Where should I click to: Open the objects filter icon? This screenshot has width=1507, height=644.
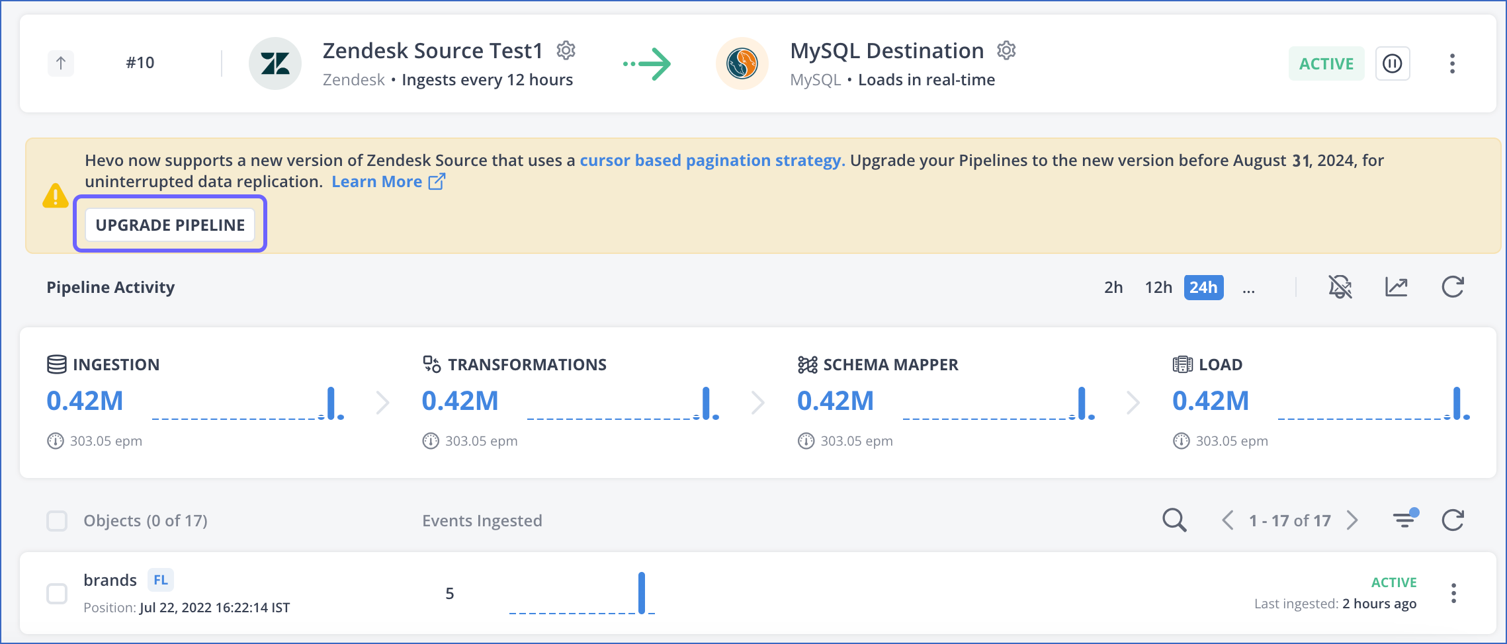tap(1404, 518)
